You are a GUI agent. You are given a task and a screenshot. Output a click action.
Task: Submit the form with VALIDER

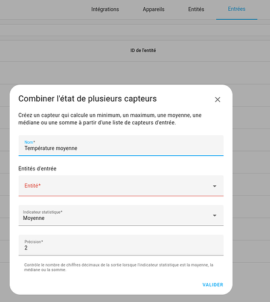tap(213, 284)
